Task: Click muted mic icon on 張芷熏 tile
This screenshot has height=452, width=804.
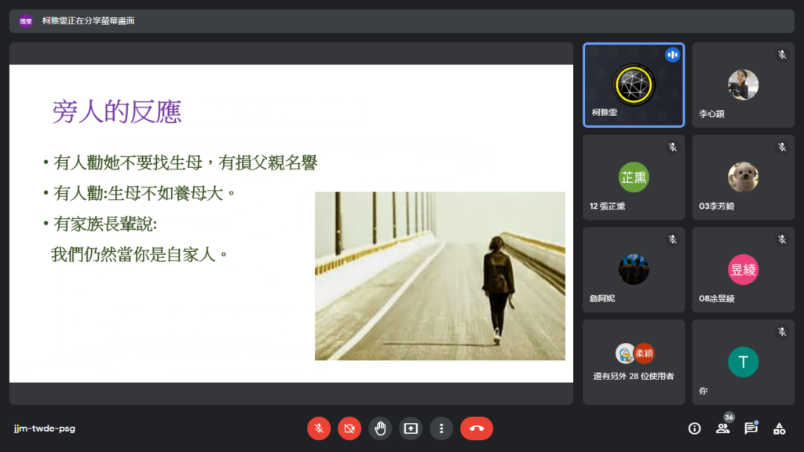Action: [x=672, y=147]
